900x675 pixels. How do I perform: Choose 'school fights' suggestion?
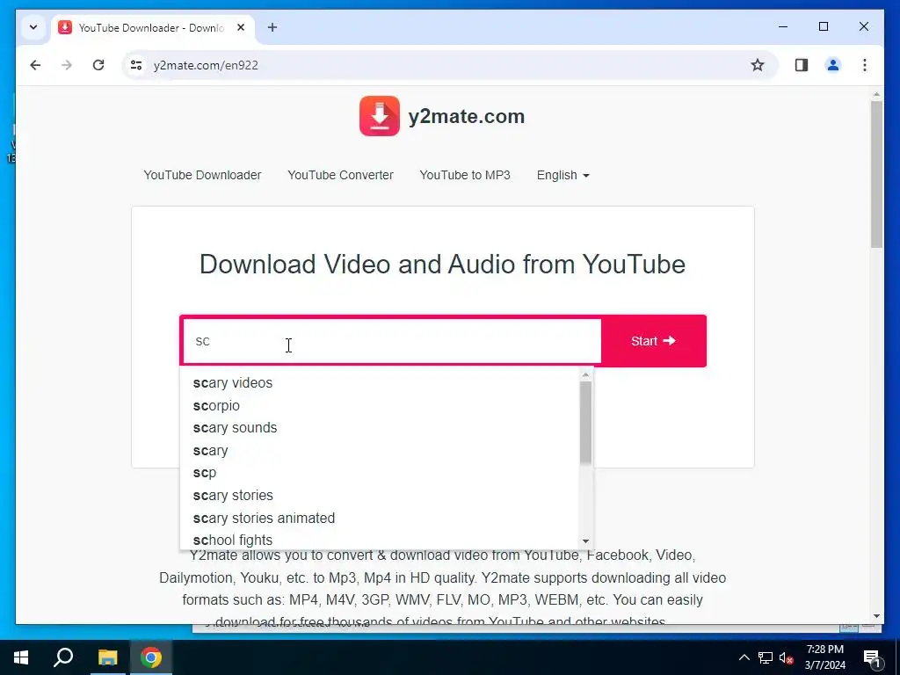click(380, 541)
